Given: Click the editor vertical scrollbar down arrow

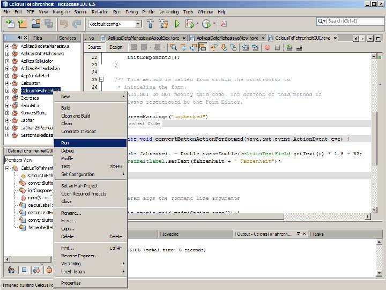Looking at the screenshot, I should (374, 211).
